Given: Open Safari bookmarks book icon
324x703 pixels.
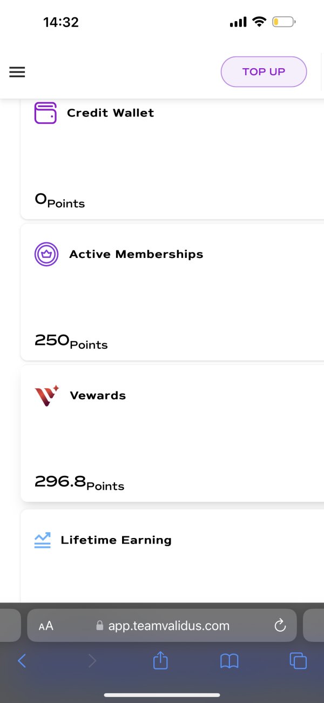Looking at the screenshot, I should (230, 661).
